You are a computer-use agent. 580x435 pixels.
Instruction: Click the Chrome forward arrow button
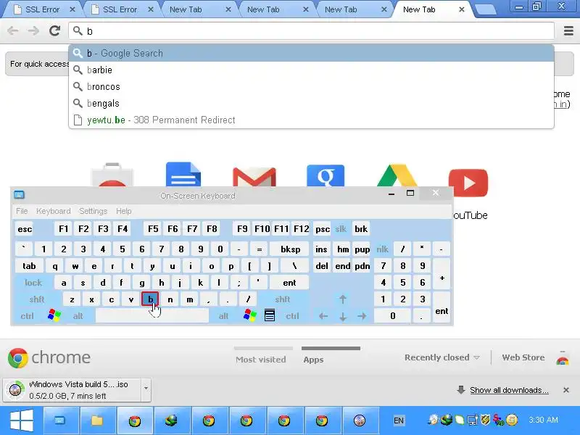coord(33,30)
